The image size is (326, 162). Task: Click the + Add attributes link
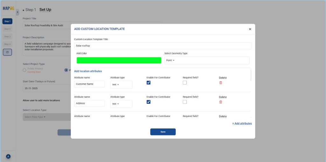click(242, 123)
